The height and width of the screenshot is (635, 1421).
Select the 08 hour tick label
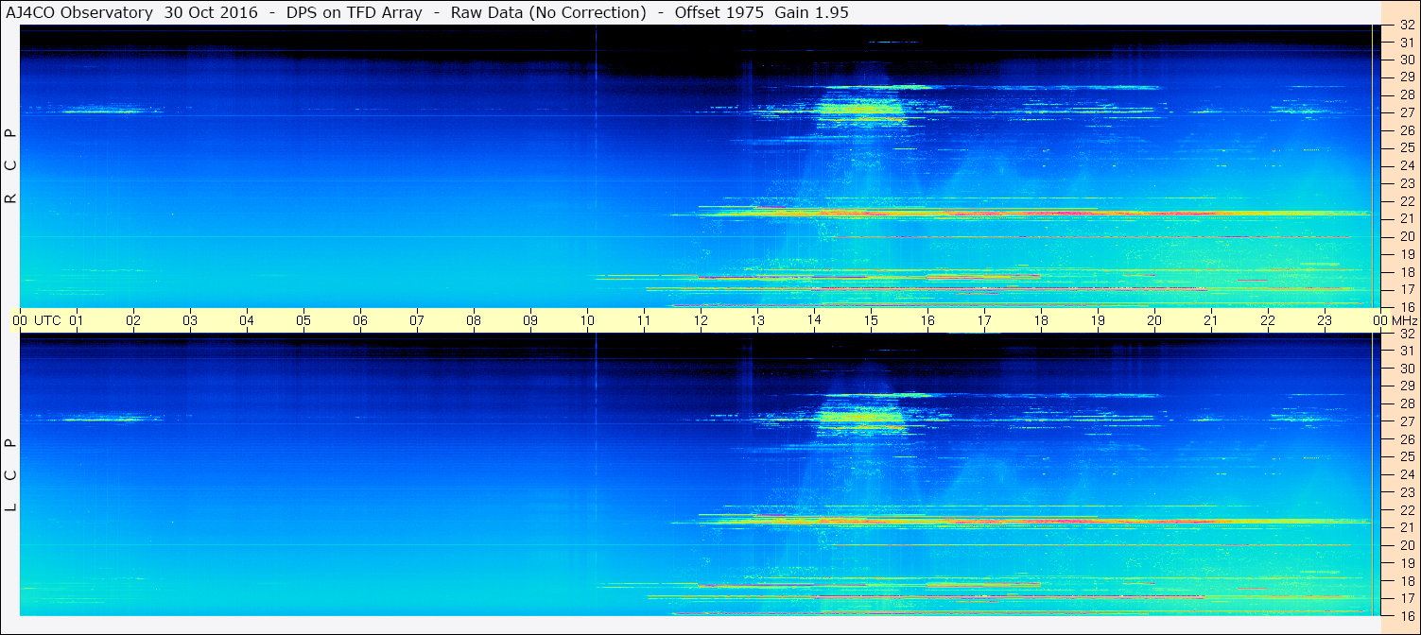tap(474, 320)
